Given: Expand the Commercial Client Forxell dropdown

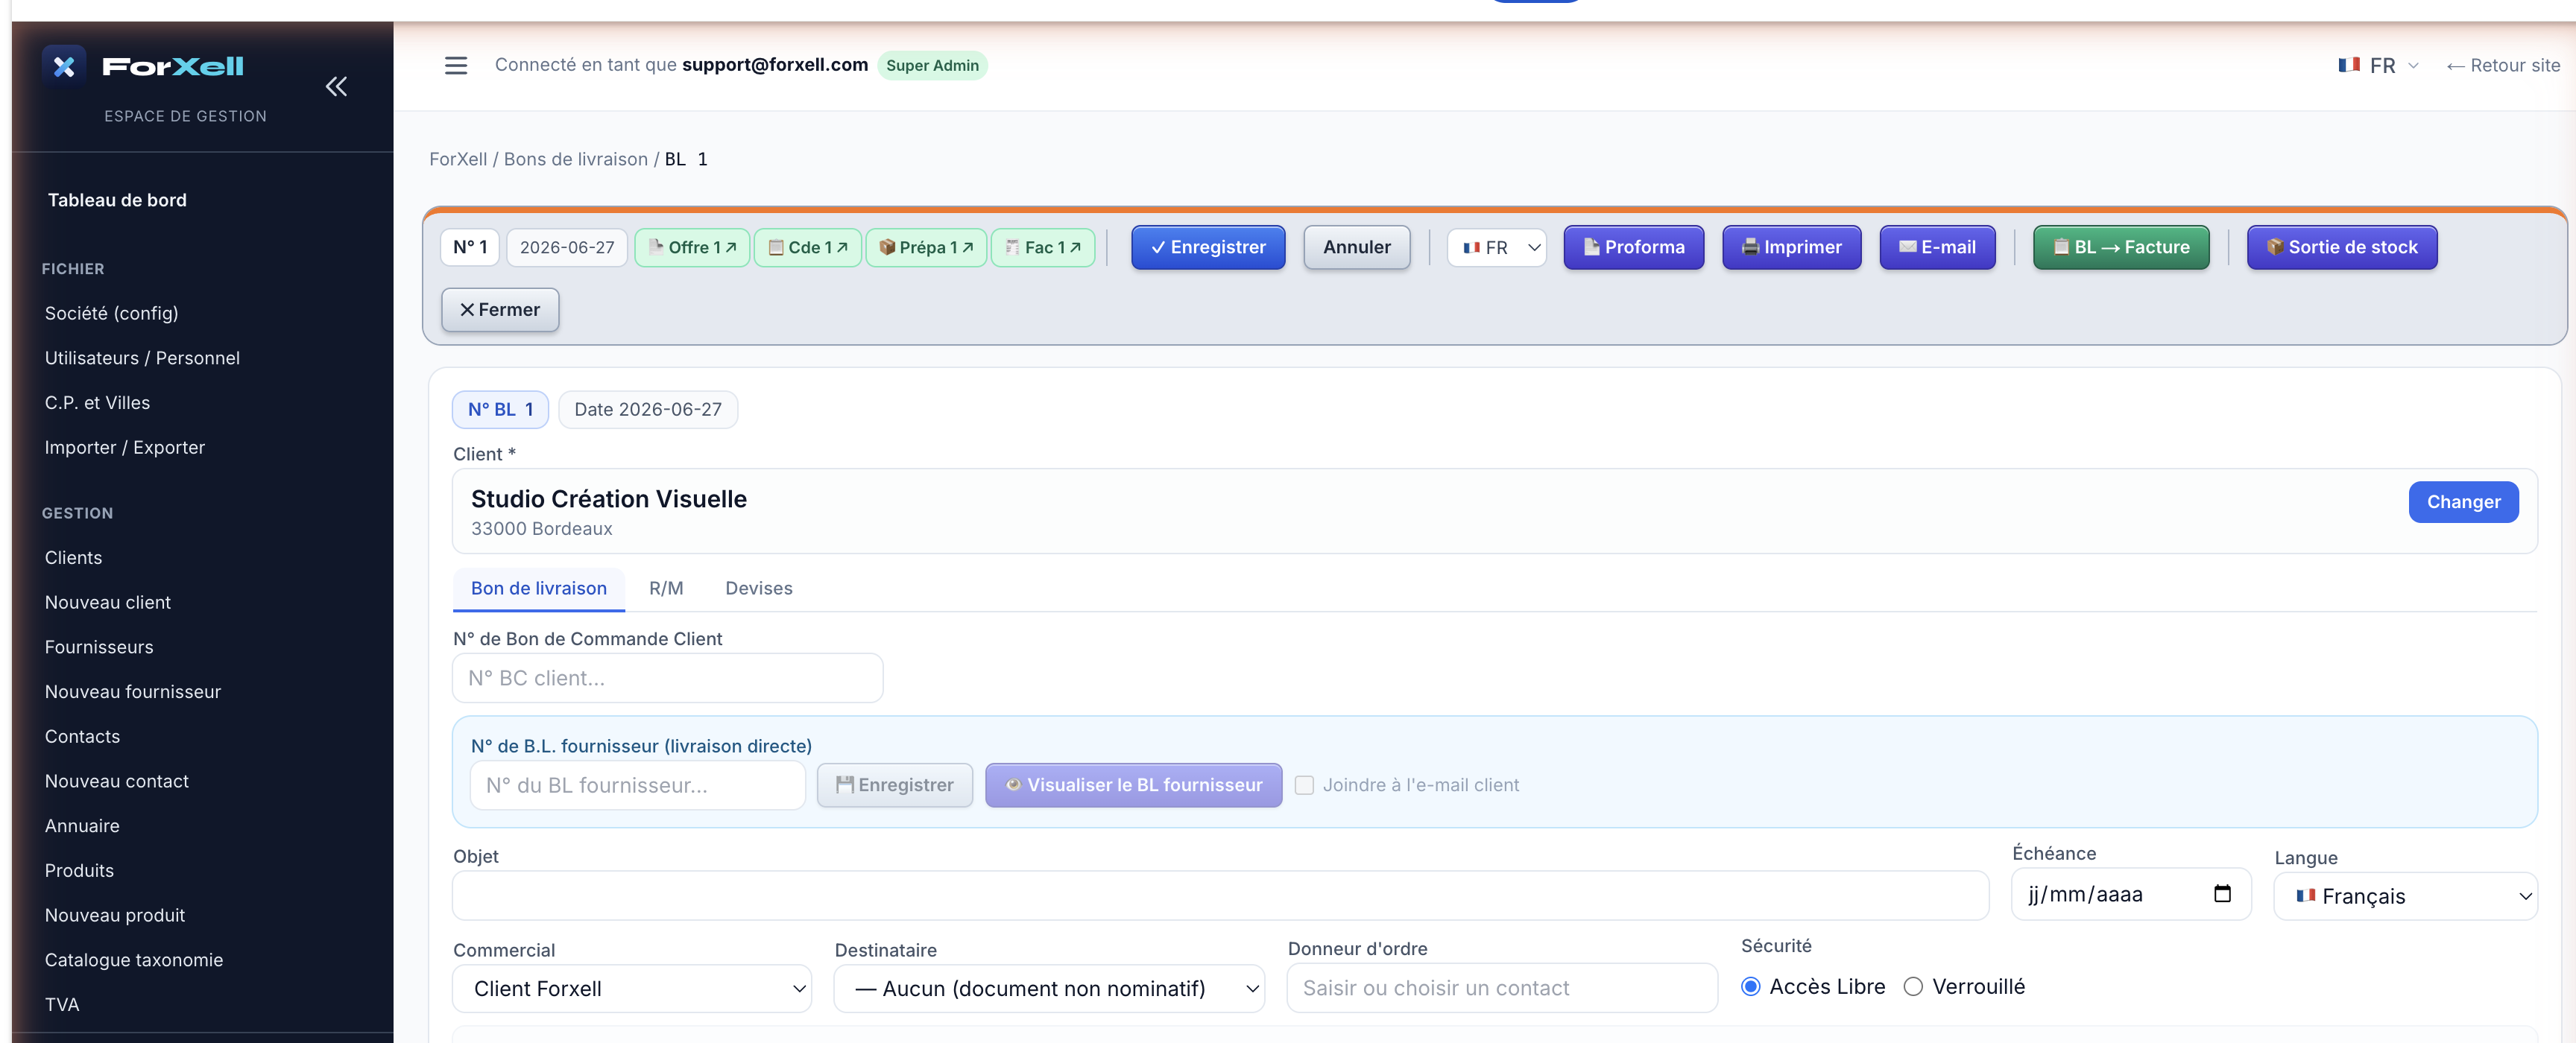Looking at the screenshot, I should coord(632,989).
